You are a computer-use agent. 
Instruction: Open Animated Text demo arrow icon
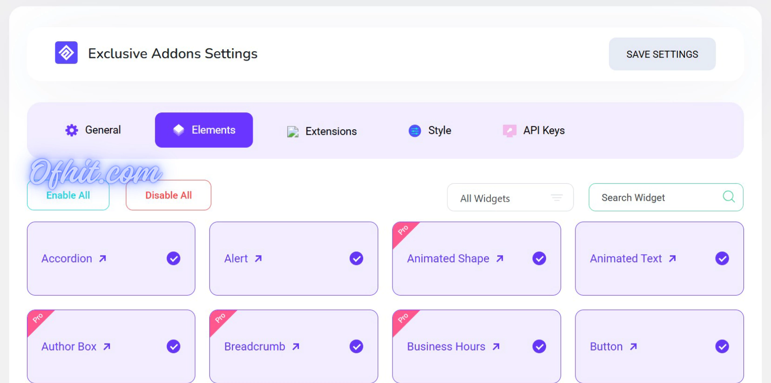point(672,258)
